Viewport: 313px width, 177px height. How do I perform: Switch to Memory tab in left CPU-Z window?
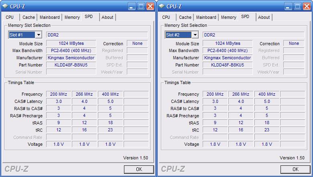click(x=72, y=17)
